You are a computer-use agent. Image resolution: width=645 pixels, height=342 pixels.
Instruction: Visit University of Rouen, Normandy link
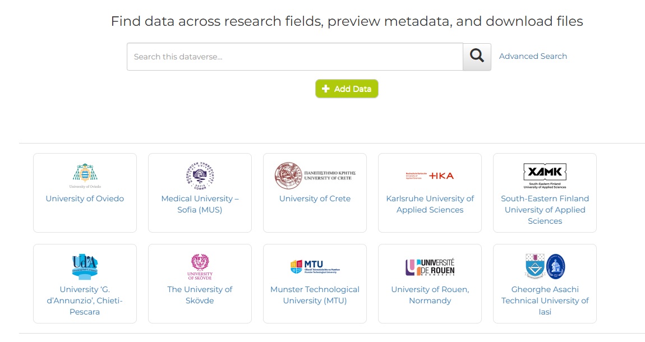click(x=430, y=295)
